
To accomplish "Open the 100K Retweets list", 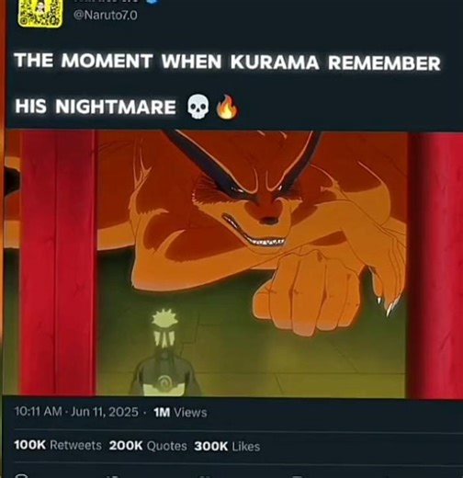I will click(x=58, y=445).
